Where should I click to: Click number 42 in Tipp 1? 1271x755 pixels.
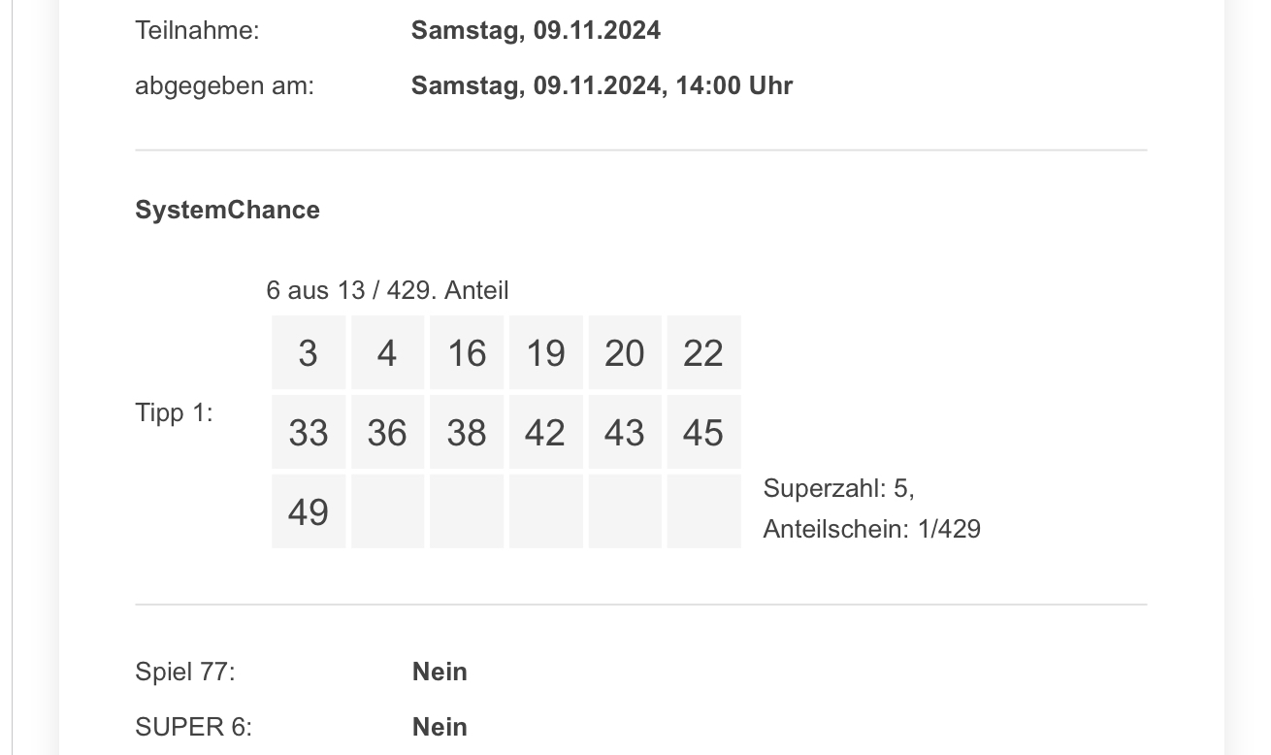point(545,432)
